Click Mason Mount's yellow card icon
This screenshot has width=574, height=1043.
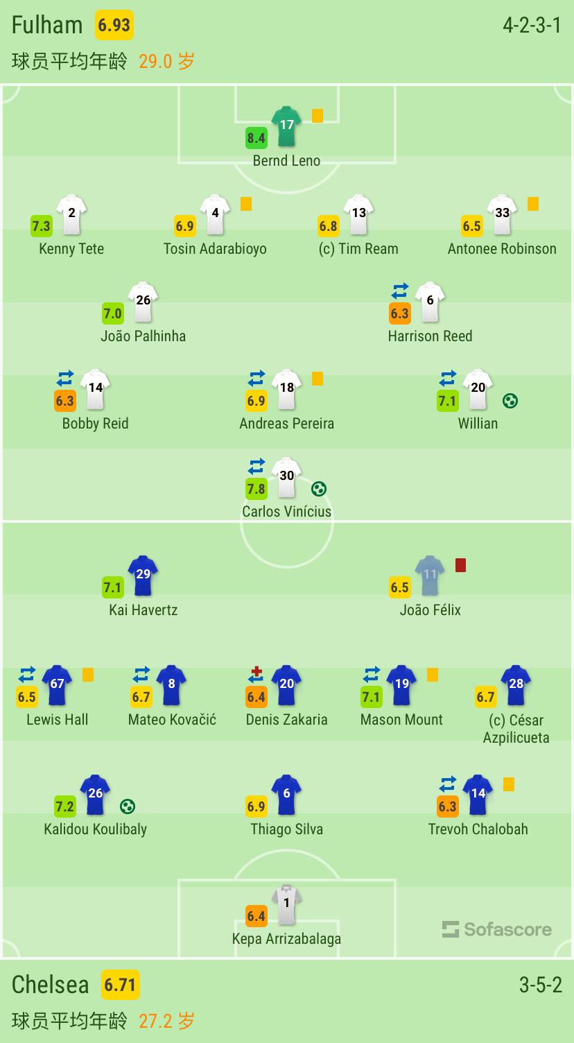coord(433,674)
